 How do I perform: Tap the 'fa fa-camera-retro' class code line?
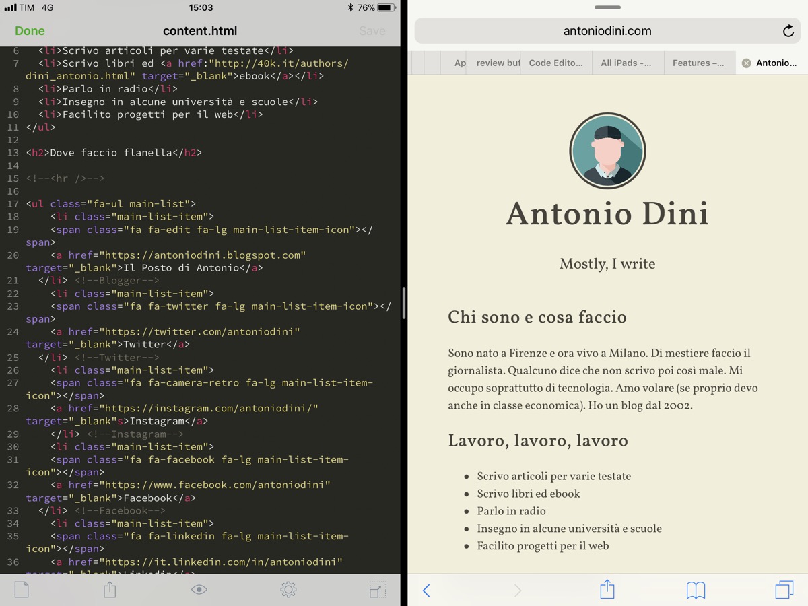click(x=199, y=389)
